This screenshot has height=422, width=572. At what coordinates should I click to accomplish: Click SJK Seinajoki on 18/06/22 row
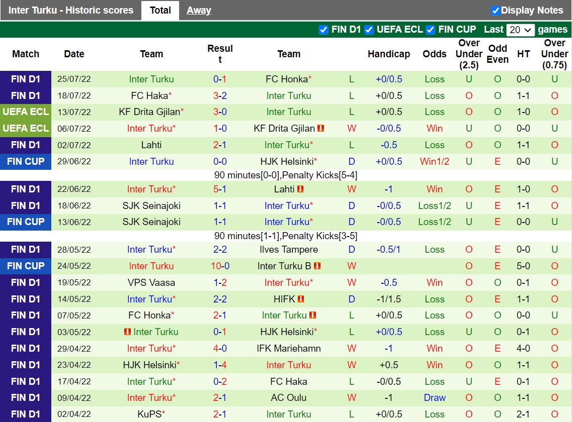click(x=151, y=206)
